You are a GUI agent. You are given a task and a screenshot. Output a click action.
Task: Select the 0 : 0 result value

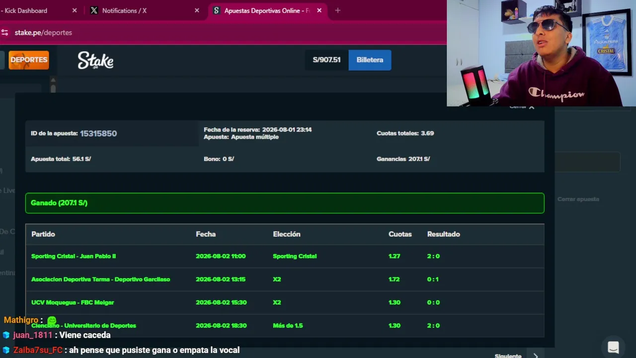click(x=433, y=302)
